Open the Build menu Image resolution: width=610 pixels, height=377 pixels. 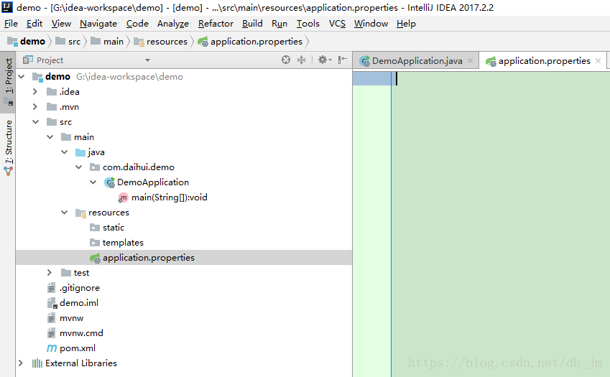252,24
